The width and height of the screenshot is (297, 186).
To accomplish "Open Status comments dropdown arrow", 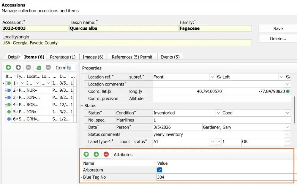I will 287,135.
